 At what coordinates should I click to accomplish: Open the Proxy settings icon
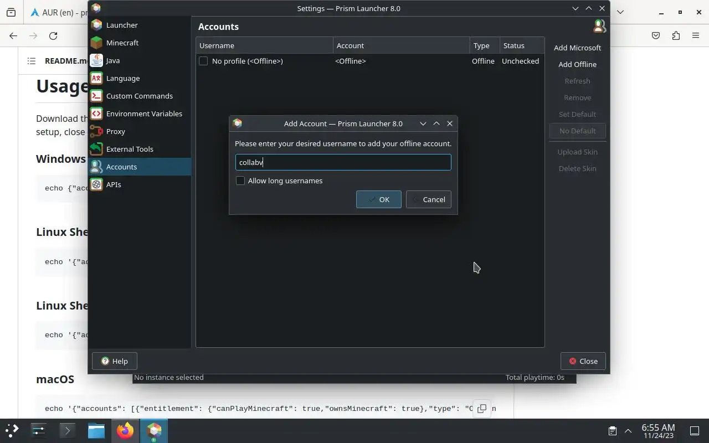(96, 131)
